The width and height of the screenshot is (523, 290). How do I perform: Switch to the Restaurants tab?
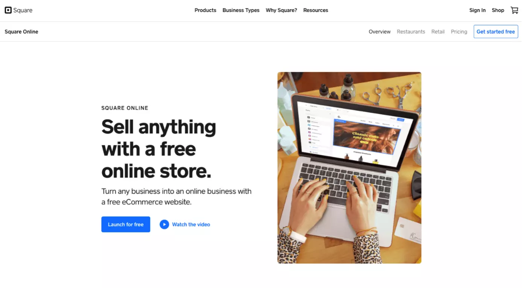pos(411,32)
